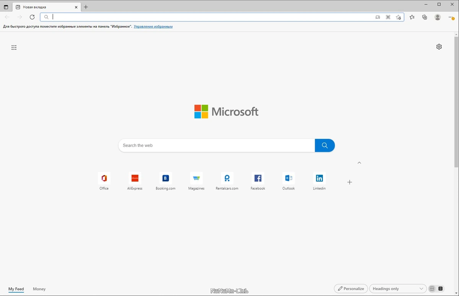The width and height of the screenshot is (459, 296).
Task: Open the user profile avatar
Action: pyautogui.click(x=438, y=17)
